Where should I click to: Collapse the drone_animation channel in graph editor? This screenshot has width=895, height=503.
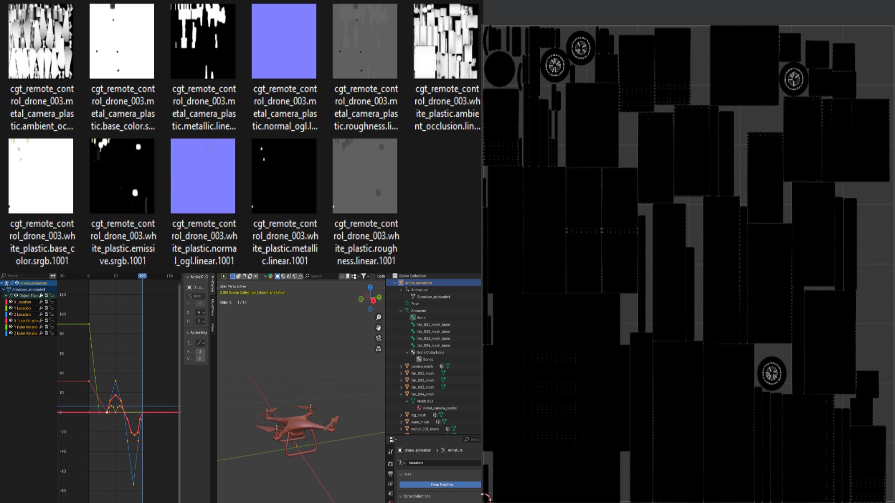coord(2,283)
